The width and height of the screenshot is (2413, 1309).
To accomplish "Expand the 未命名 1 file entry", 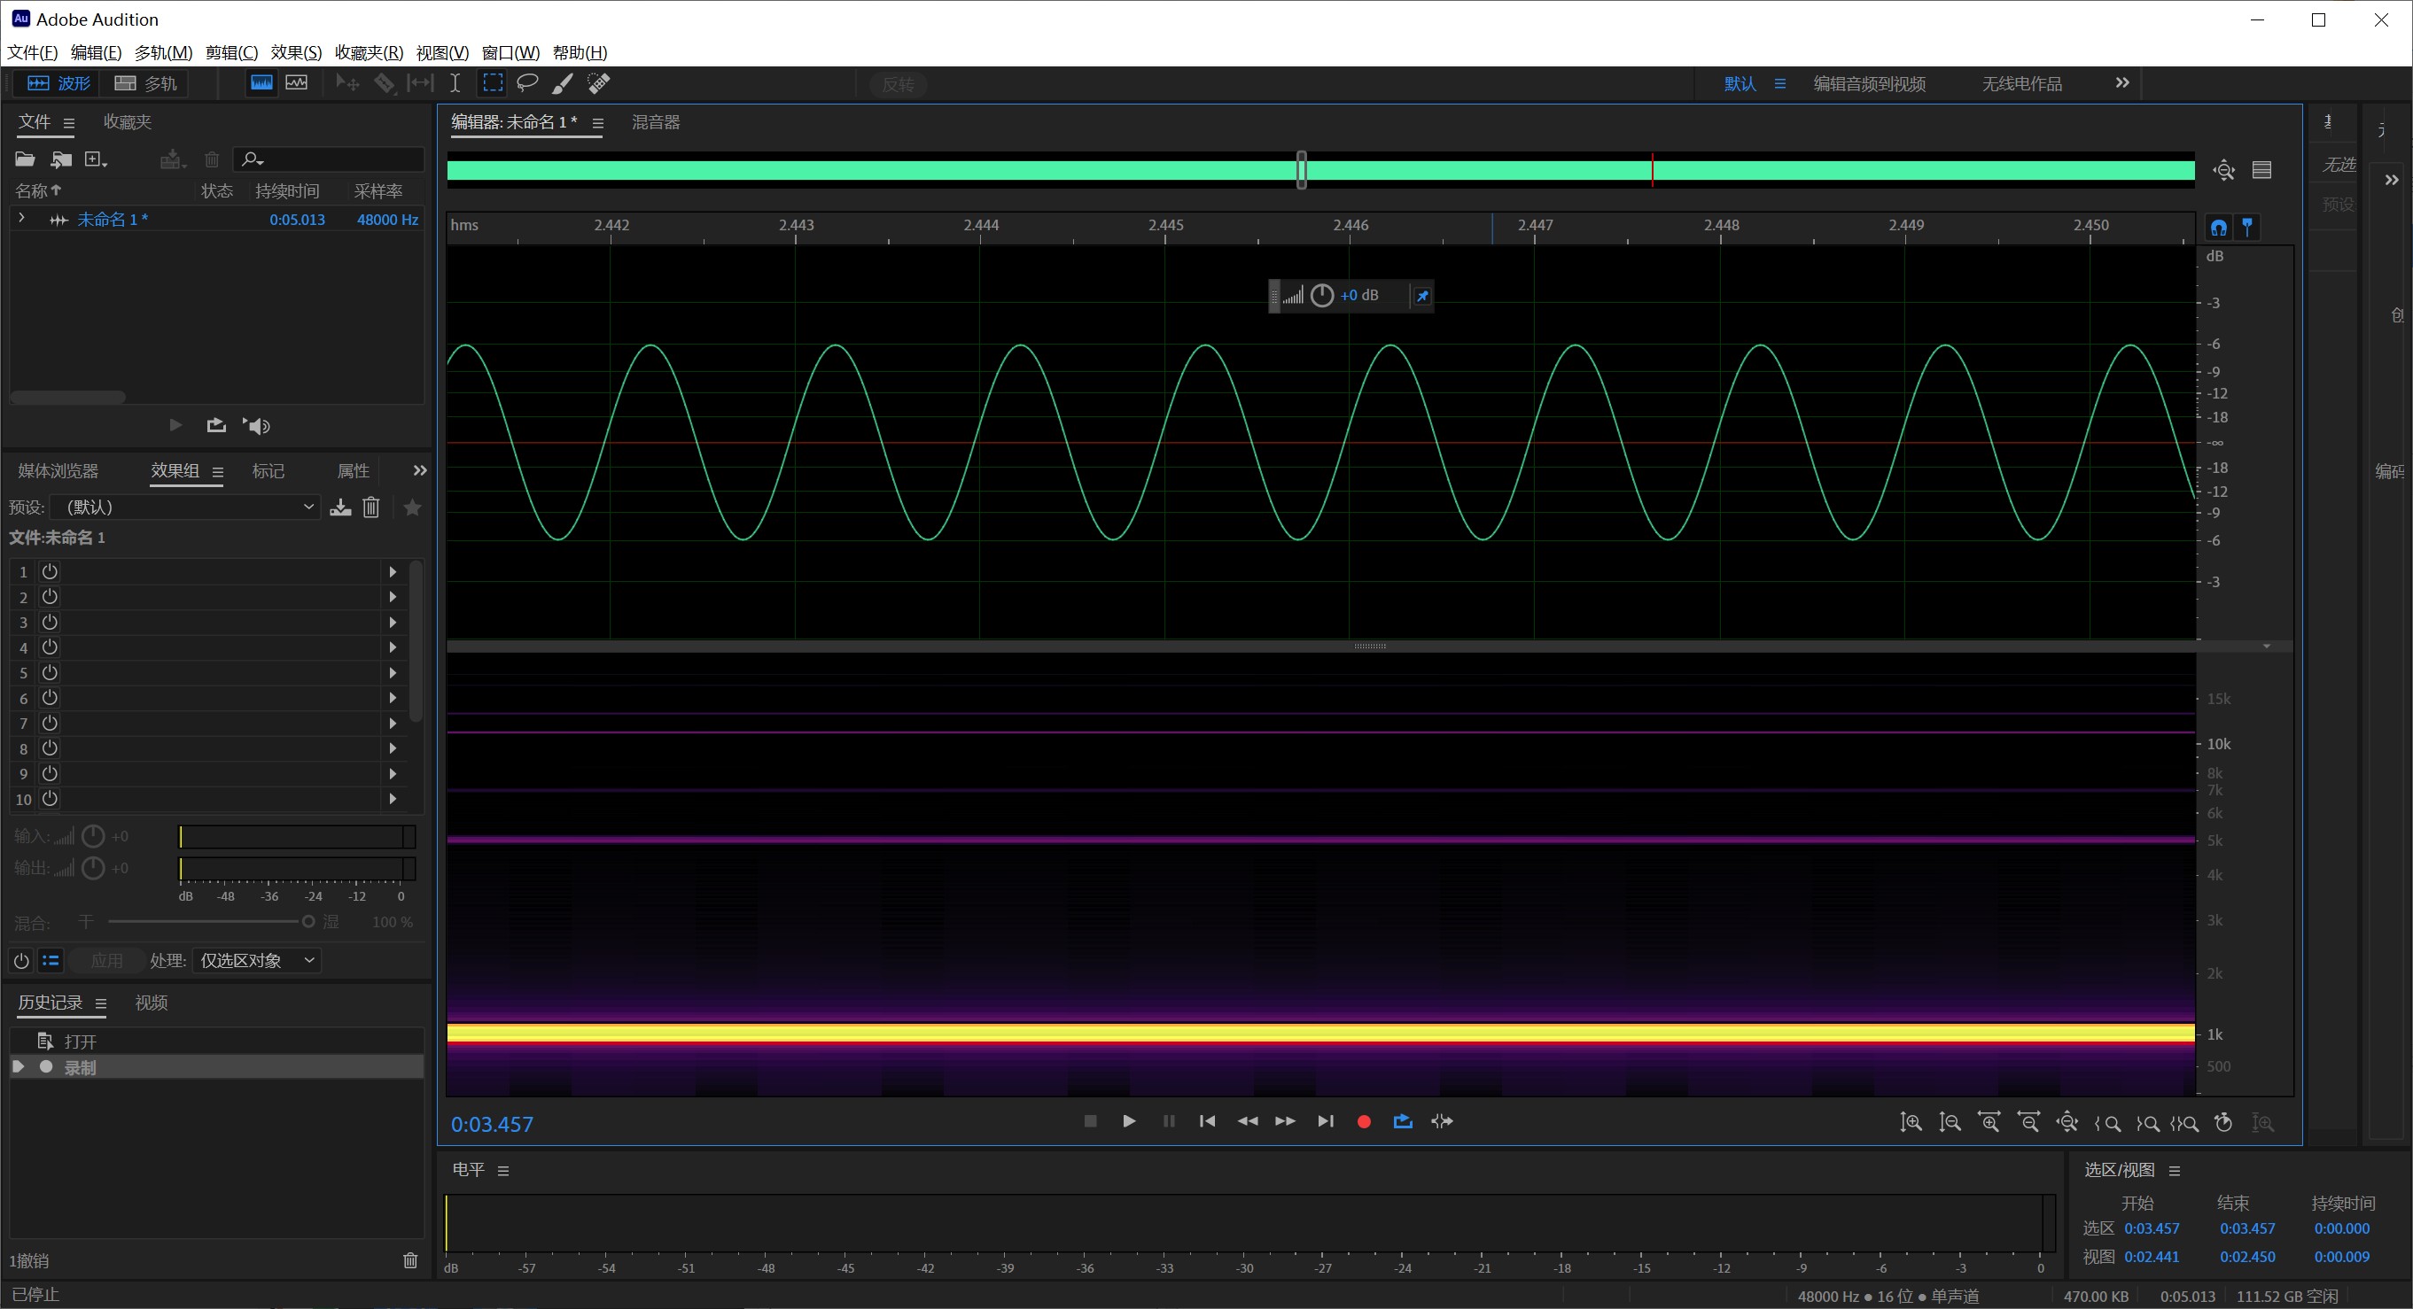I will click(x=21, y=218).
